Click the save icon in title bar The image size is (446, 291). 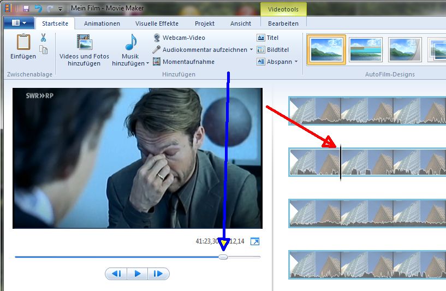[26, 9]
